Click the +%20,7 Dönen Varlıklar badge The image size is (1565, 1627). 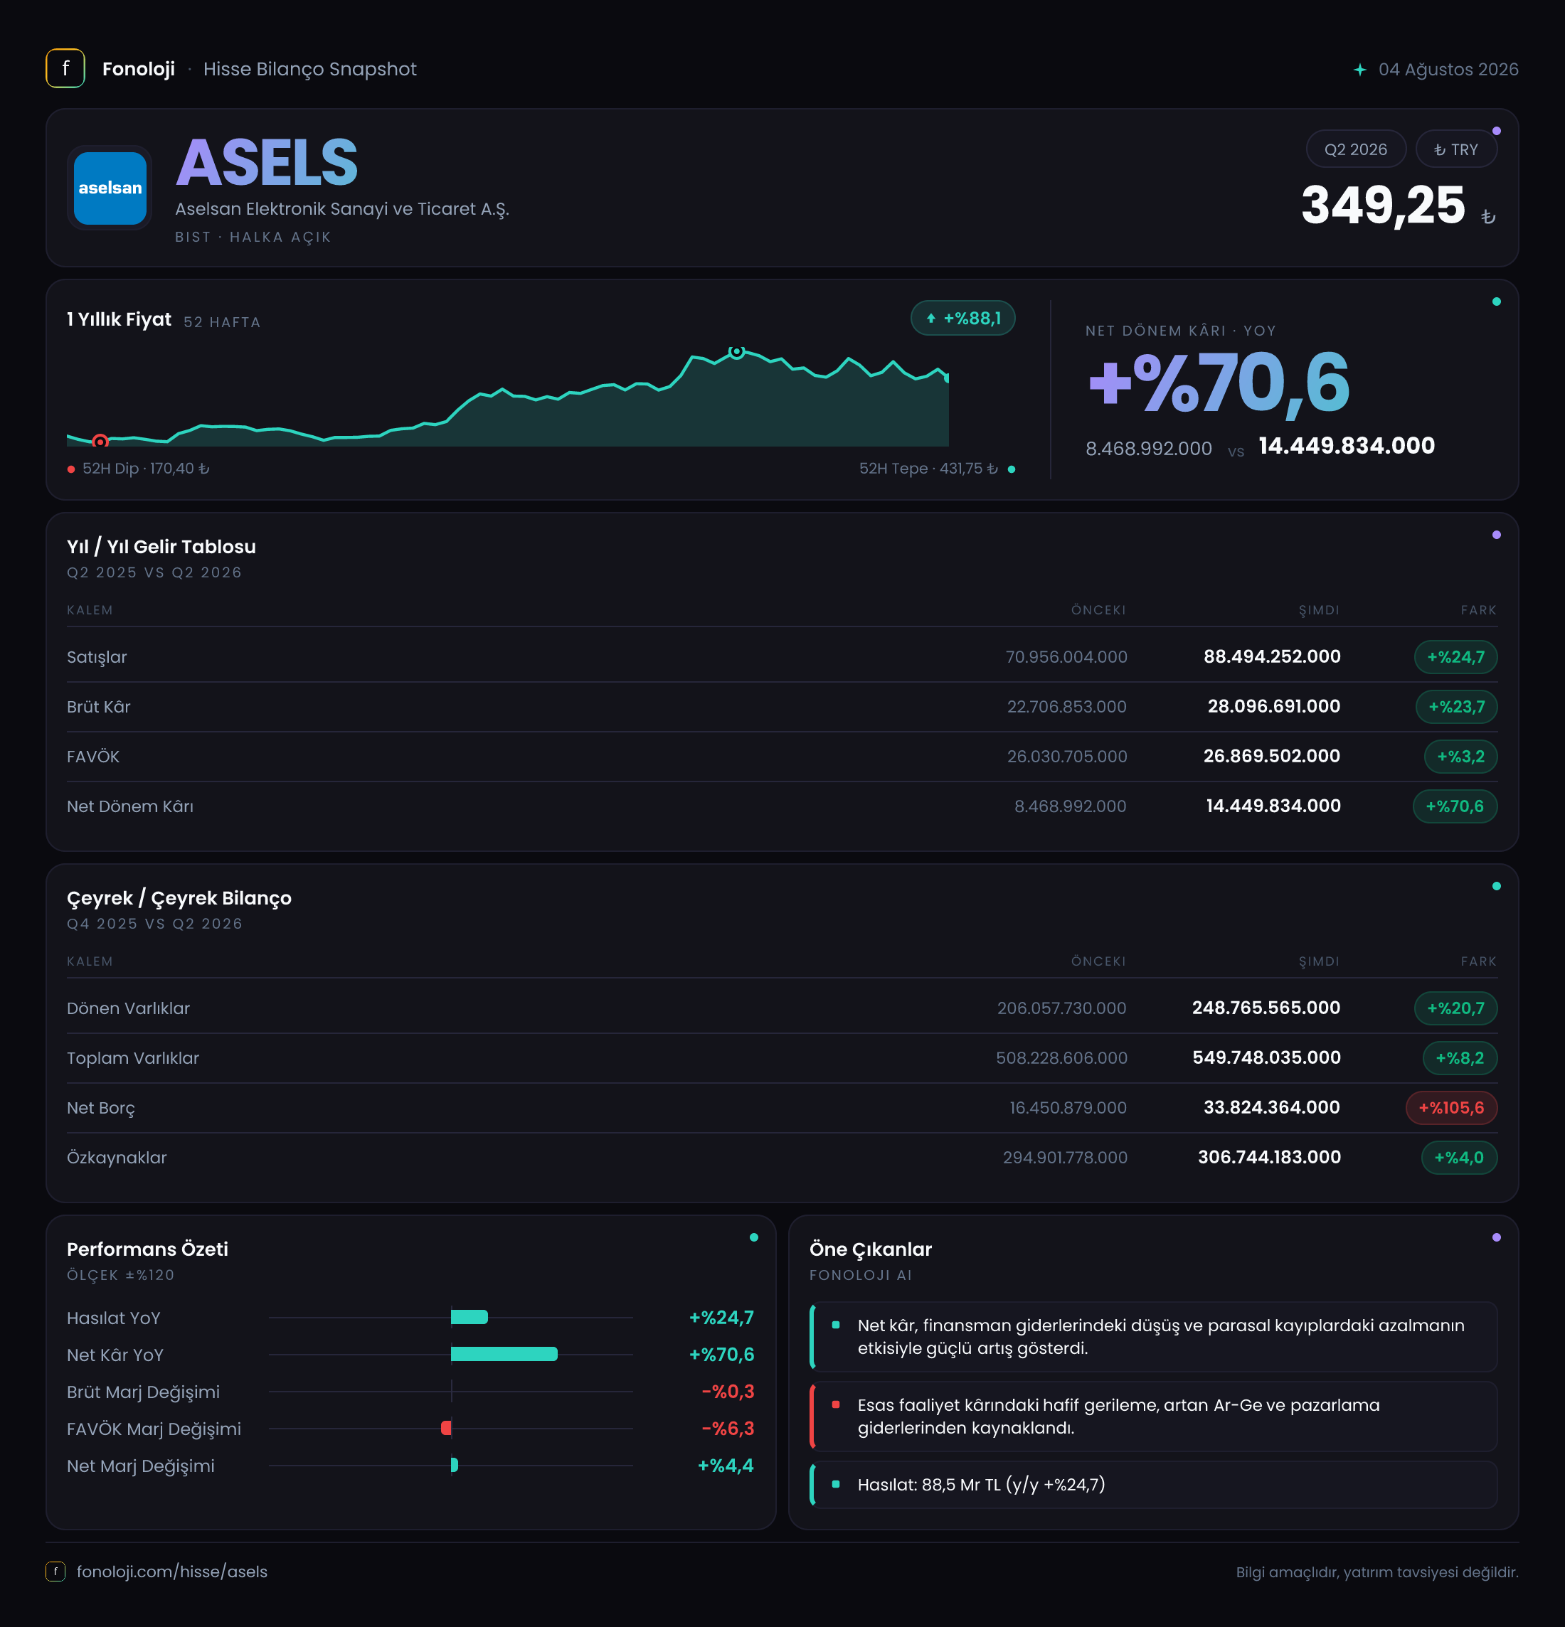tap(1455, 1008)
